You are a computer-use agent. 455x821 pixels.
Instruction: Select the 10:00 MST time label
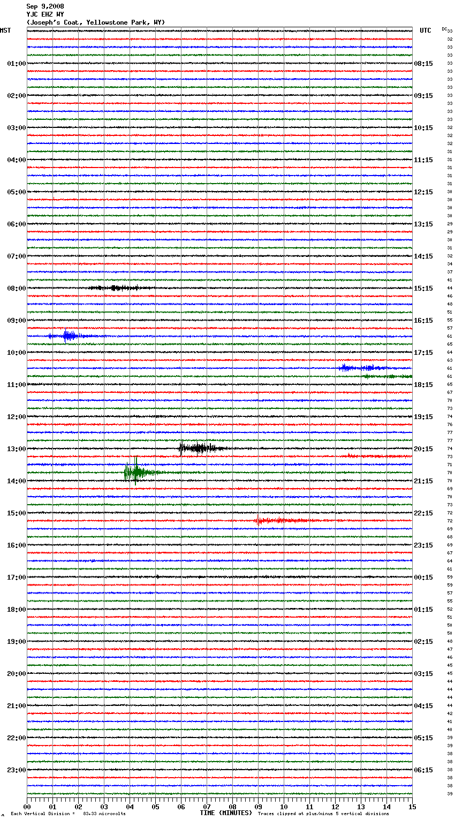point(17,353)
